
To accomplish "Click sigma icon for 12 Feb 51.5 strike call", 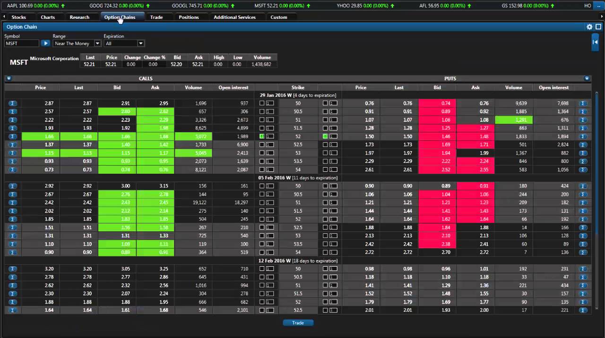I will 13,294.
